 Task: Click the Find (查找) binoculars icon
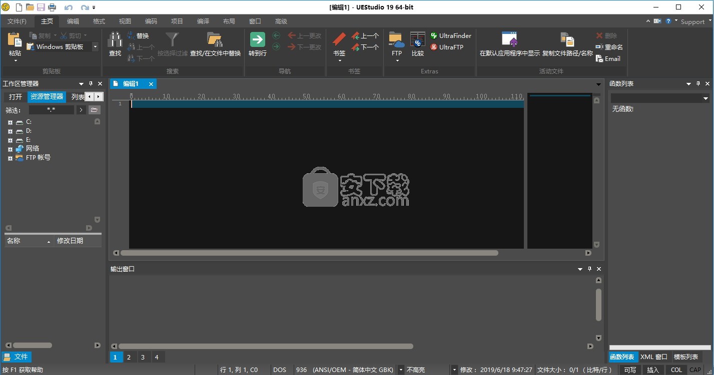click(x=115, y=40)
